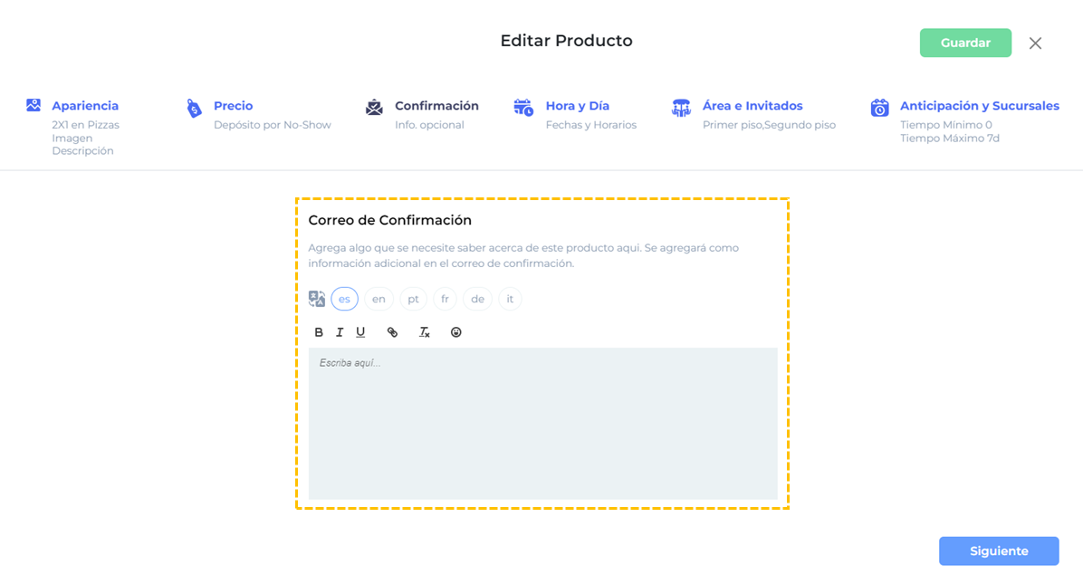The height and width of the screenshot is (584, 1083).
Task: Toggle italic formatting
Action: [340, 332]
